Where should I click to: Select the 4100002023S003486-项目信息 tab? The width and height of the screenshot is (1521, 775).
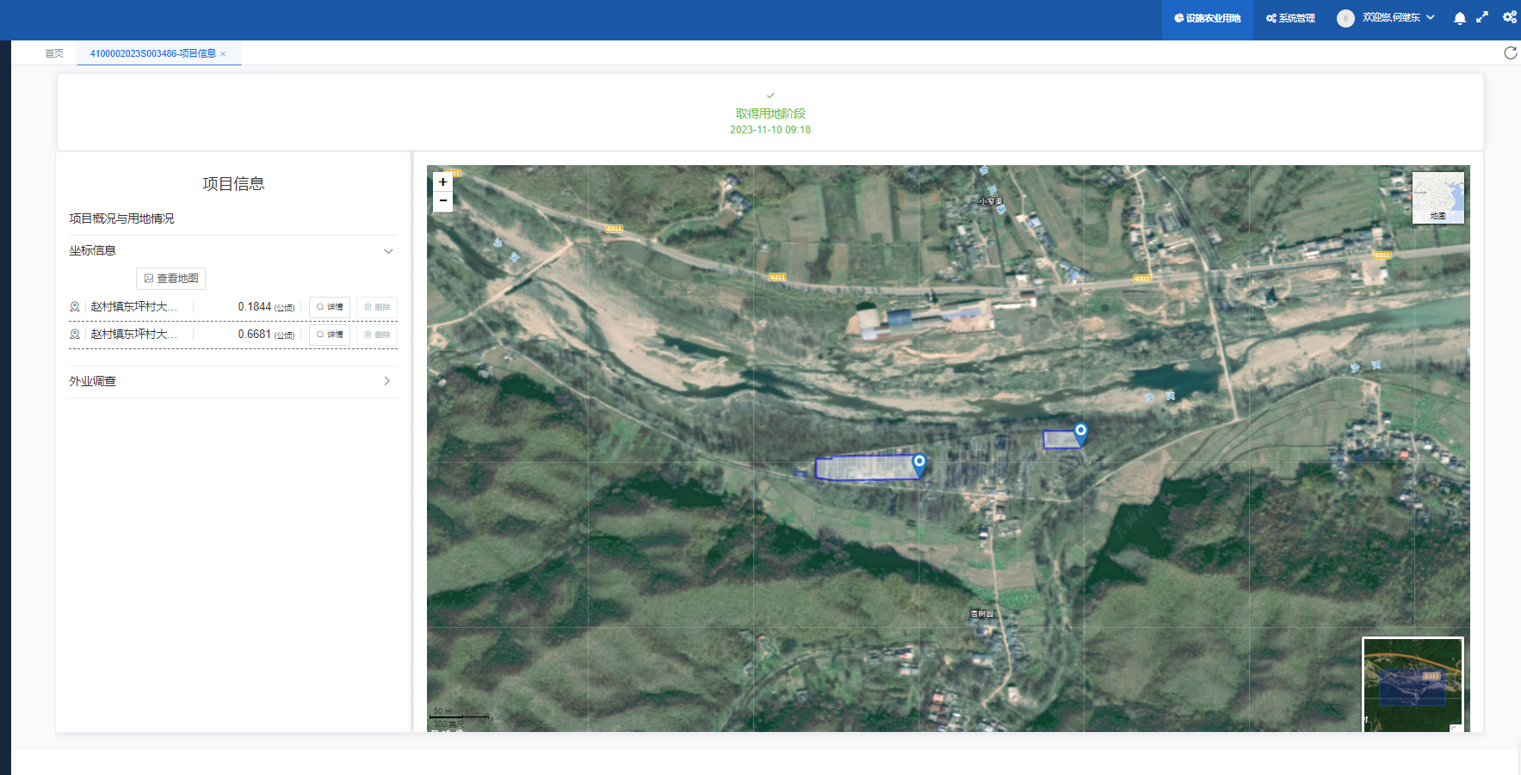153,53
